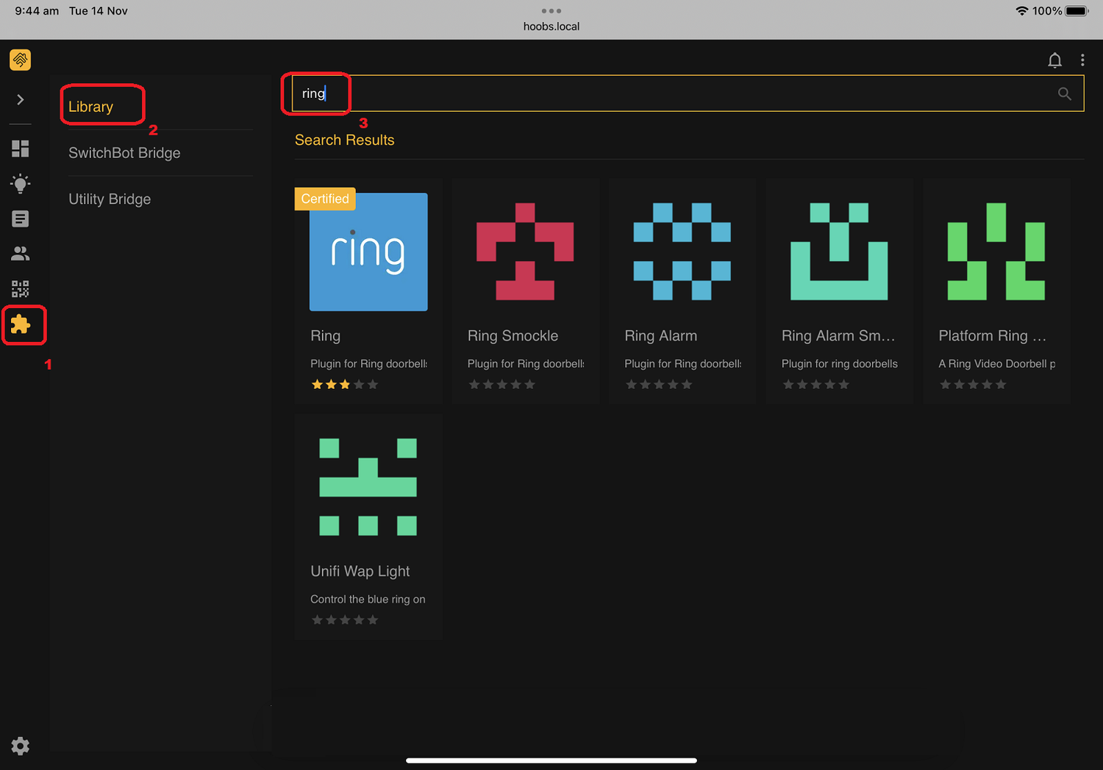
Task: Open Settings using the gear icon
Action: pyautogui.click(x=20, y=746)
